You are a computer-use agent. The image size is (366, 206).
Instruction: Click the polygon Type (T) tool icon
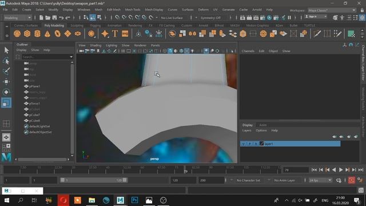coord(115,34)
